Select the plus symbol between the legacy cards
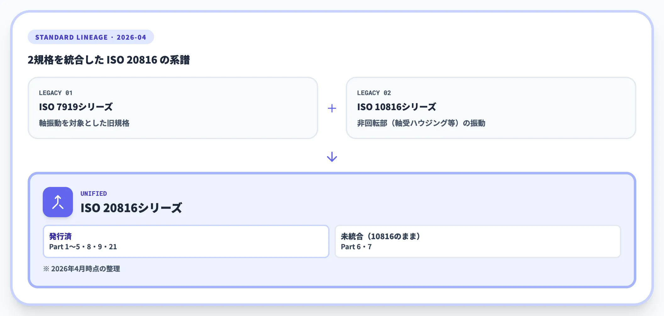The width and height of the screenshot is (664, 316). pos(332,108)
